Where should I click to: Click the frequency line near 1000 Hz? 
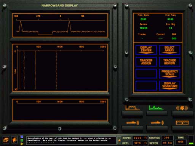click(x=56, y=70)
